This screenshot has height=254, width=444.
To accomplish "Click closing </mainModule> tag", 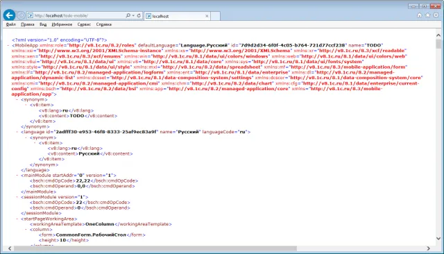I will pyautogui.click(x=39, y=192).
